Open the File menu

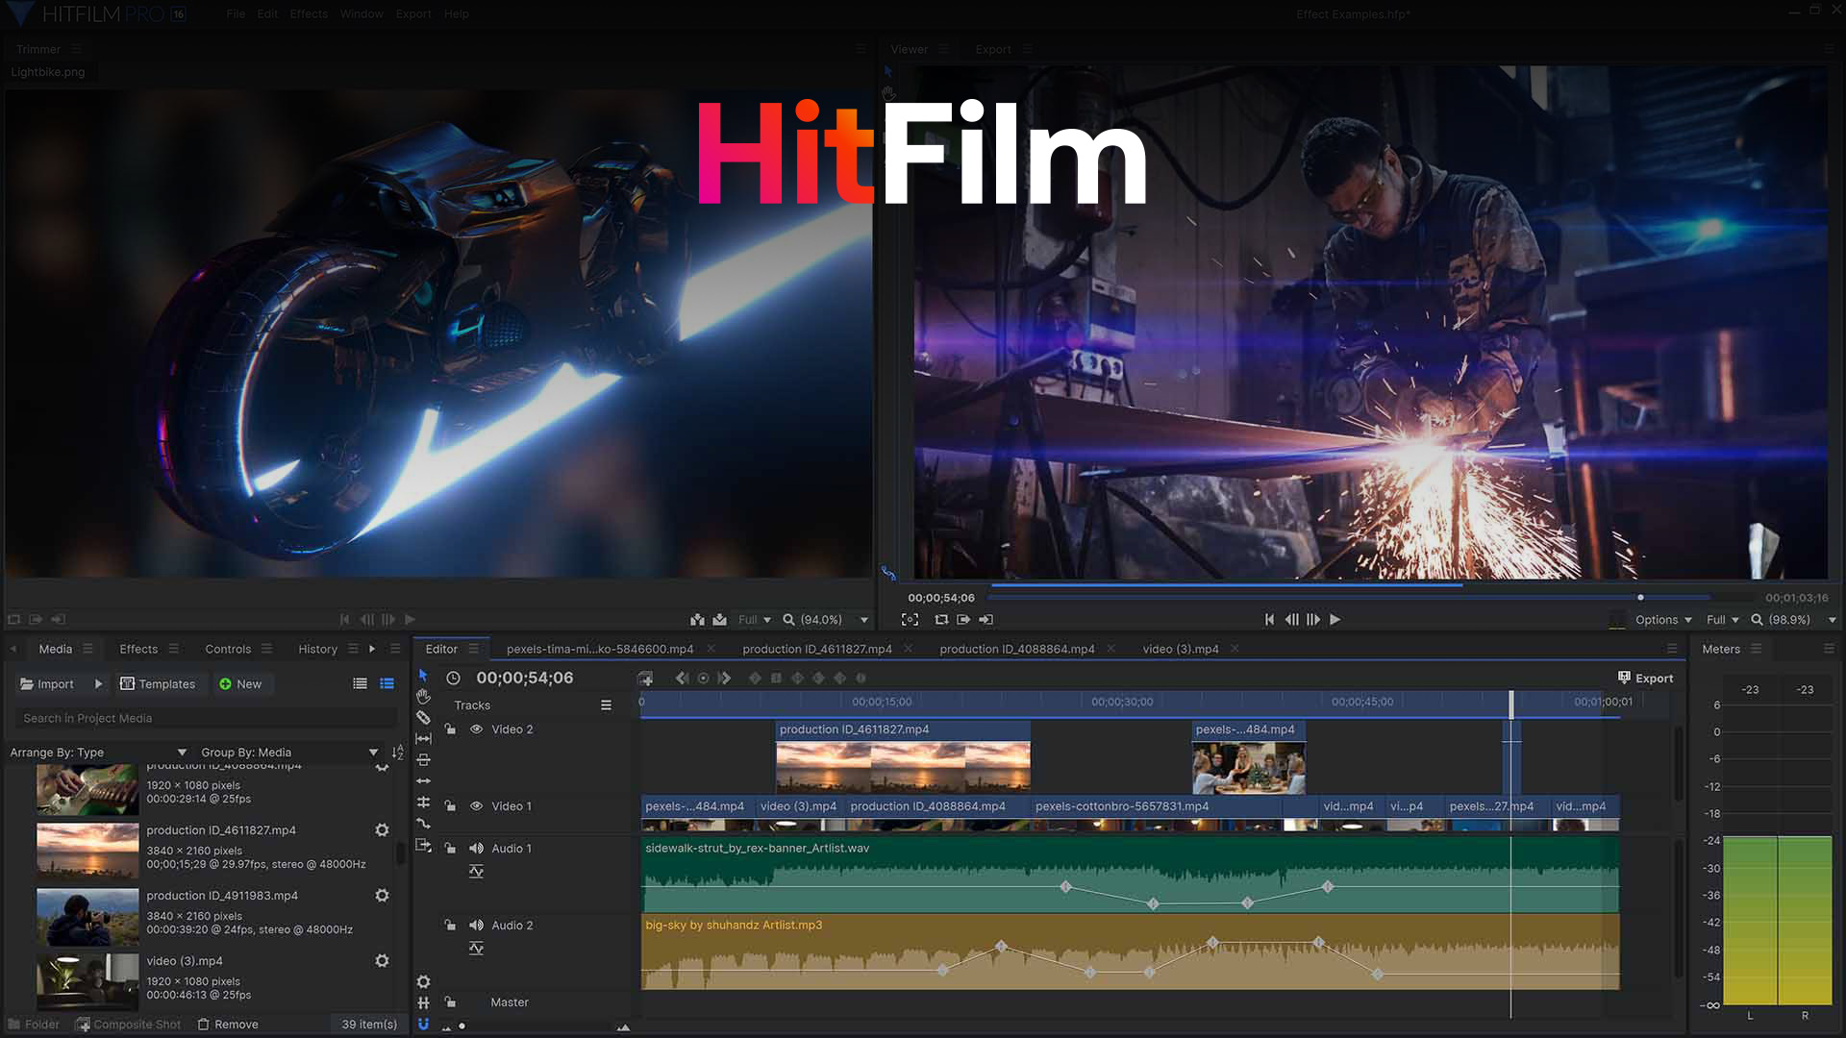pyautogui.click(x=236, y=13)
